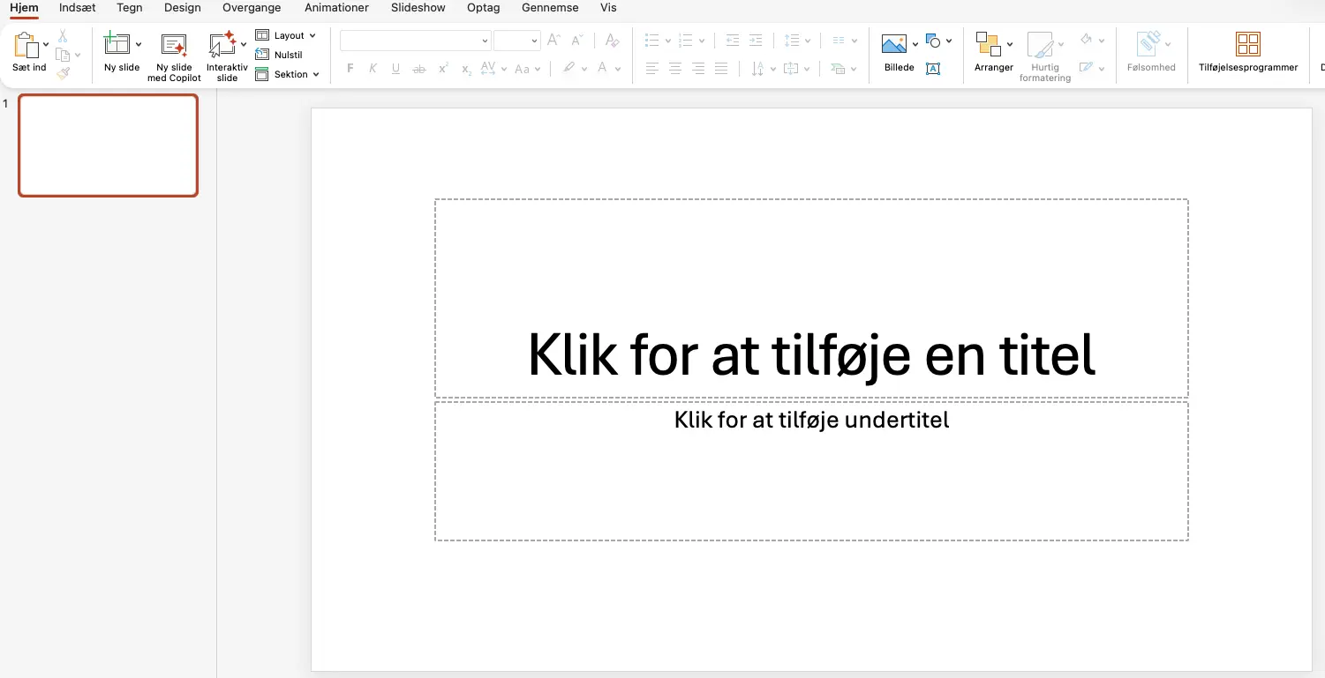Click the Hurtig formatering icon

pyautogui.click(x=1041, y=44)
